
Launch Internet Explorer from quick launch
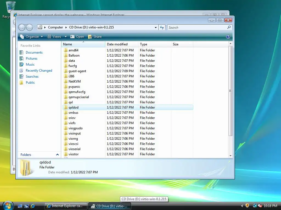click(33, 206)
